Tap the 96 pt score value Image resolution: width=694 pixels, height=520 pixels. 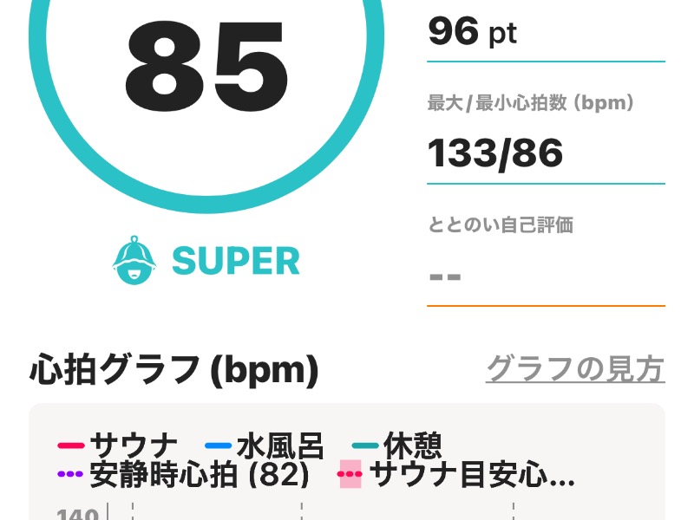[472, 32]
